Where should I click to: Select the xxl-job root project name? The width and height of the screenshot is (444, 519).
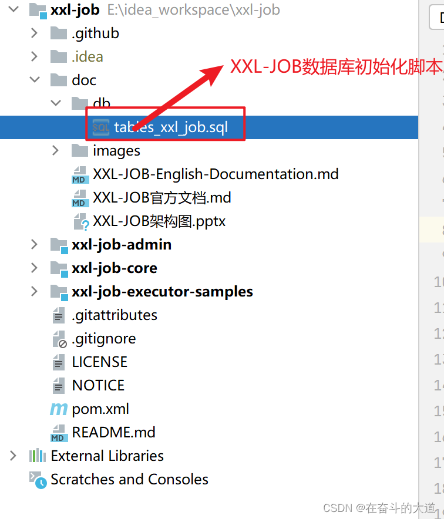click(x=75, y=10)
